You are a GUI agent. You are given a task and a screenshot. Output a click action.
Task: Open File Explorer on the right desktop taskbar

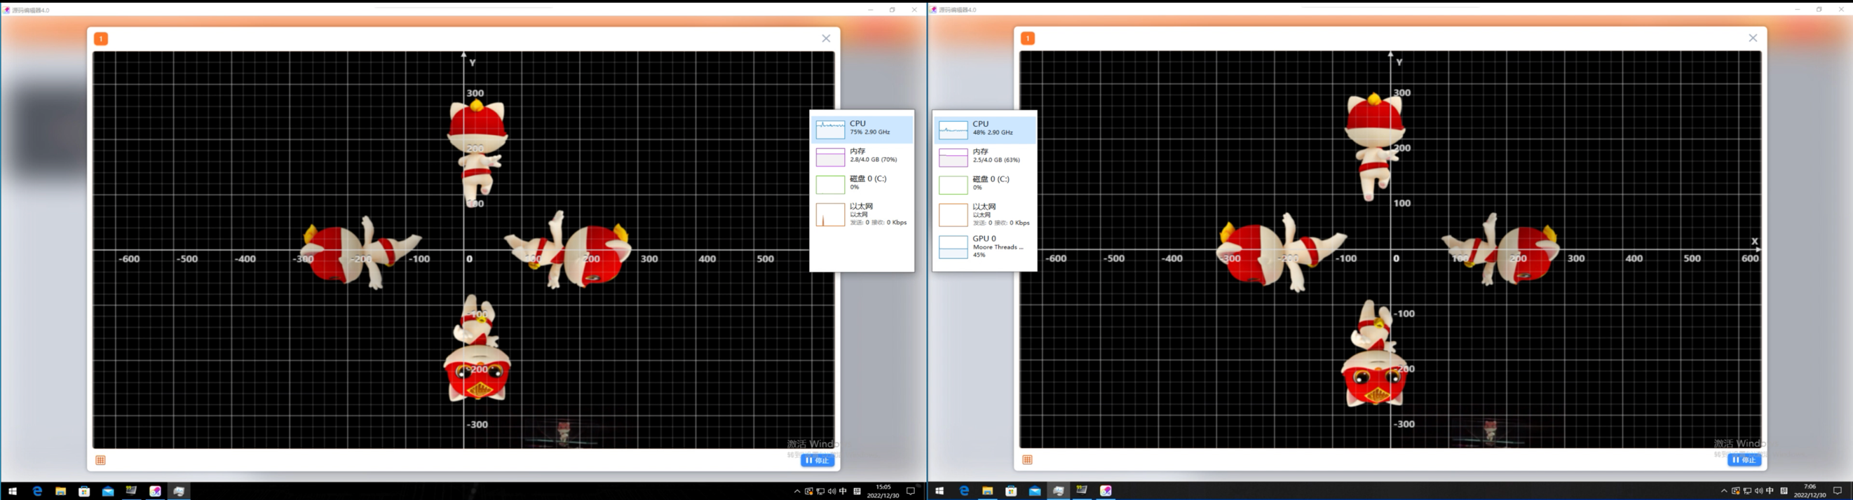click(x=987, y=492)
